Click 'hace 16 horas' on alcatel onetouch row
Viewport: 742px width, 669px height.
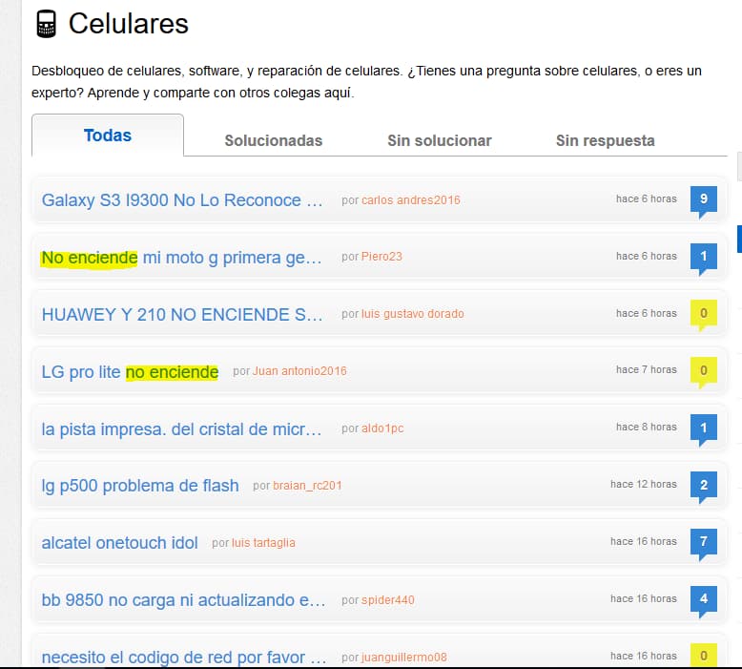click(644, 542)
